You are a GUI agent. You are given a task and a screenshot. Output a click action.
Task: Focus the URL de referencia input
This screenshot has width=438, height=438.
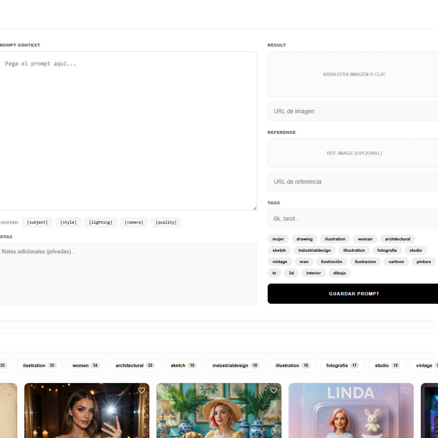click(x=352, y=182)
